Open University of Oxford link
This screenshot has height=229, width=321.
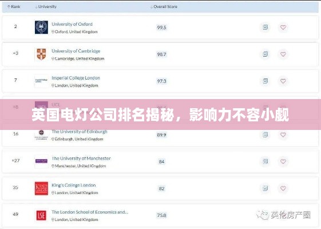[x=72, y=24]
